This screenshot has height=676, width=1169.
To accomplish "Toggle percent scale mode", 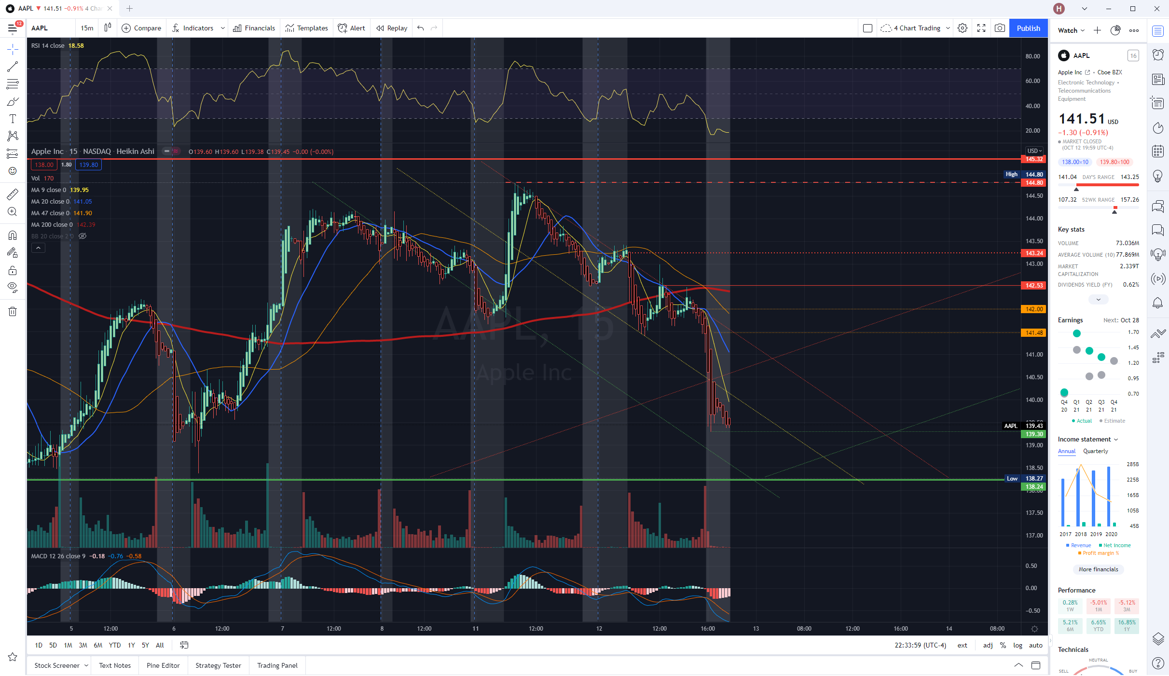I will [1003, 645].
